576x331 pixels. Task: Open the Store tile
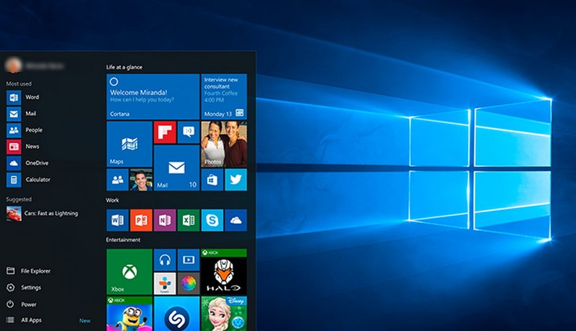(212, 180)
